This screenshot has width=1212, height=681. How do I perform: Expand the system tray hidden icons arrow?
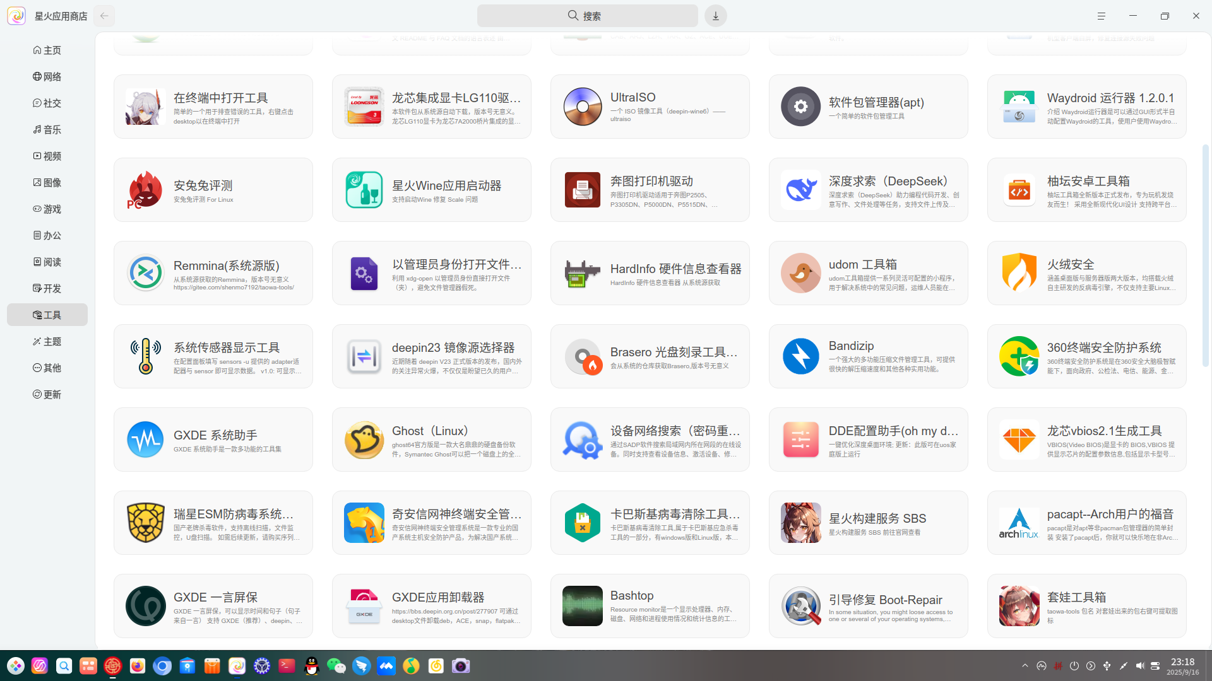(1025, 666)
